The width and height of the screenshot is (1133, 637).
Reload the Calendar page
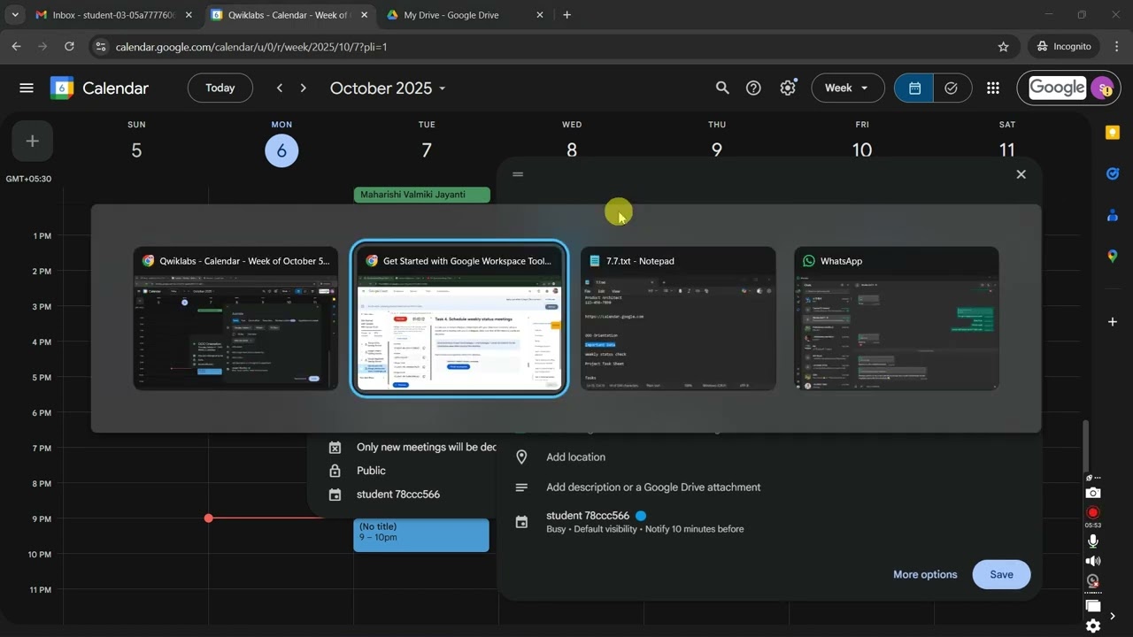click(x=69, y=46)
